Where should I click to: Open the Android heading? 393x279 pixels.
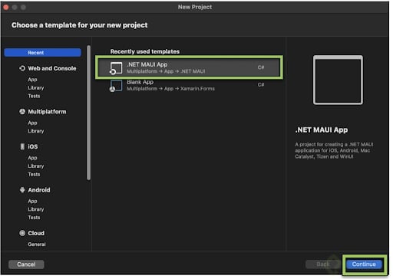(39, 190)
